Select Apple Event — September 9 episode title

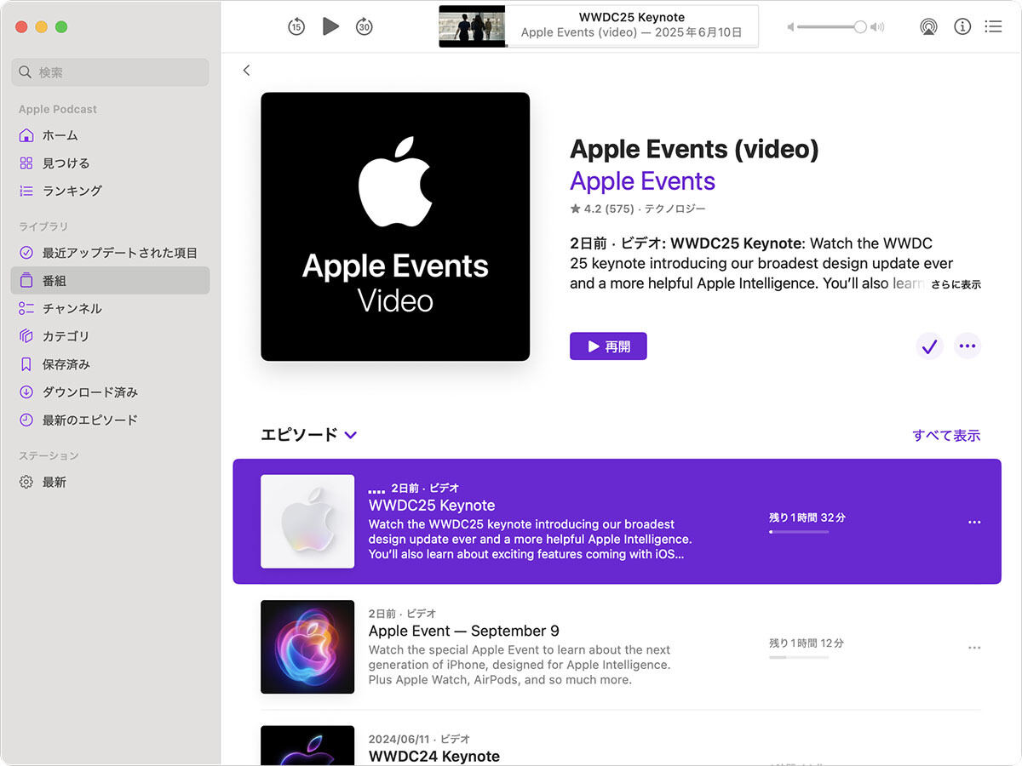point(464,632)
